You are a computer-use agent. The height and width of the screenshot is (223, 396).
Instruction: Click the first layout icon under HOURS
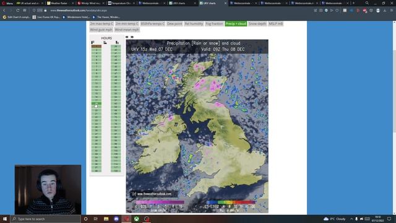(93, 42)
